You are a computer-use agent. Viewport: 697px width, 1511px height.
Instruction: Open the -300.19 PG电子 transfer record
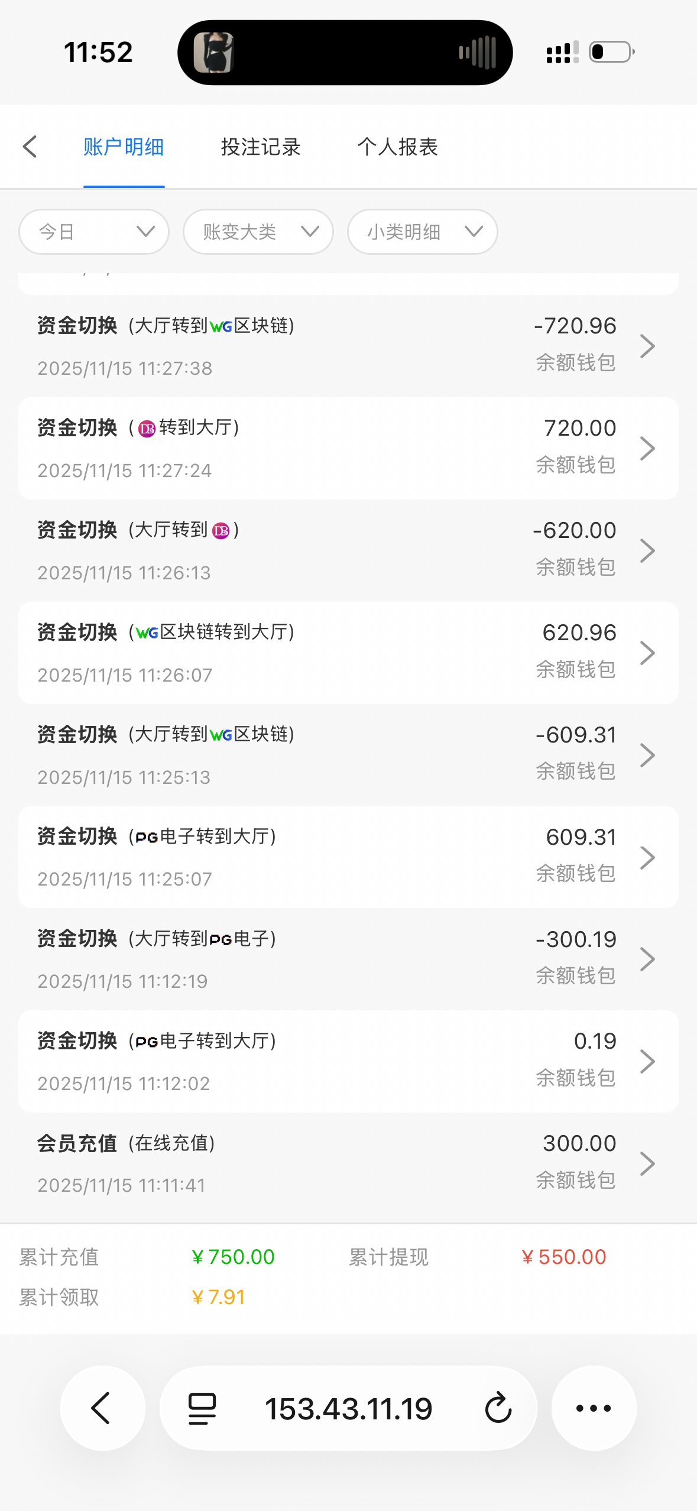tap(348, 959)
